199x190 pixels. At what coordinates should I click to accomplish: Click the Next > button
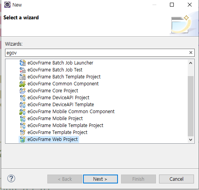point(100,179)
